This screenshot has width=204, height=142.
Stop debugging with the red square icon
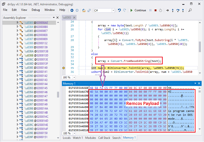[156, 10]
